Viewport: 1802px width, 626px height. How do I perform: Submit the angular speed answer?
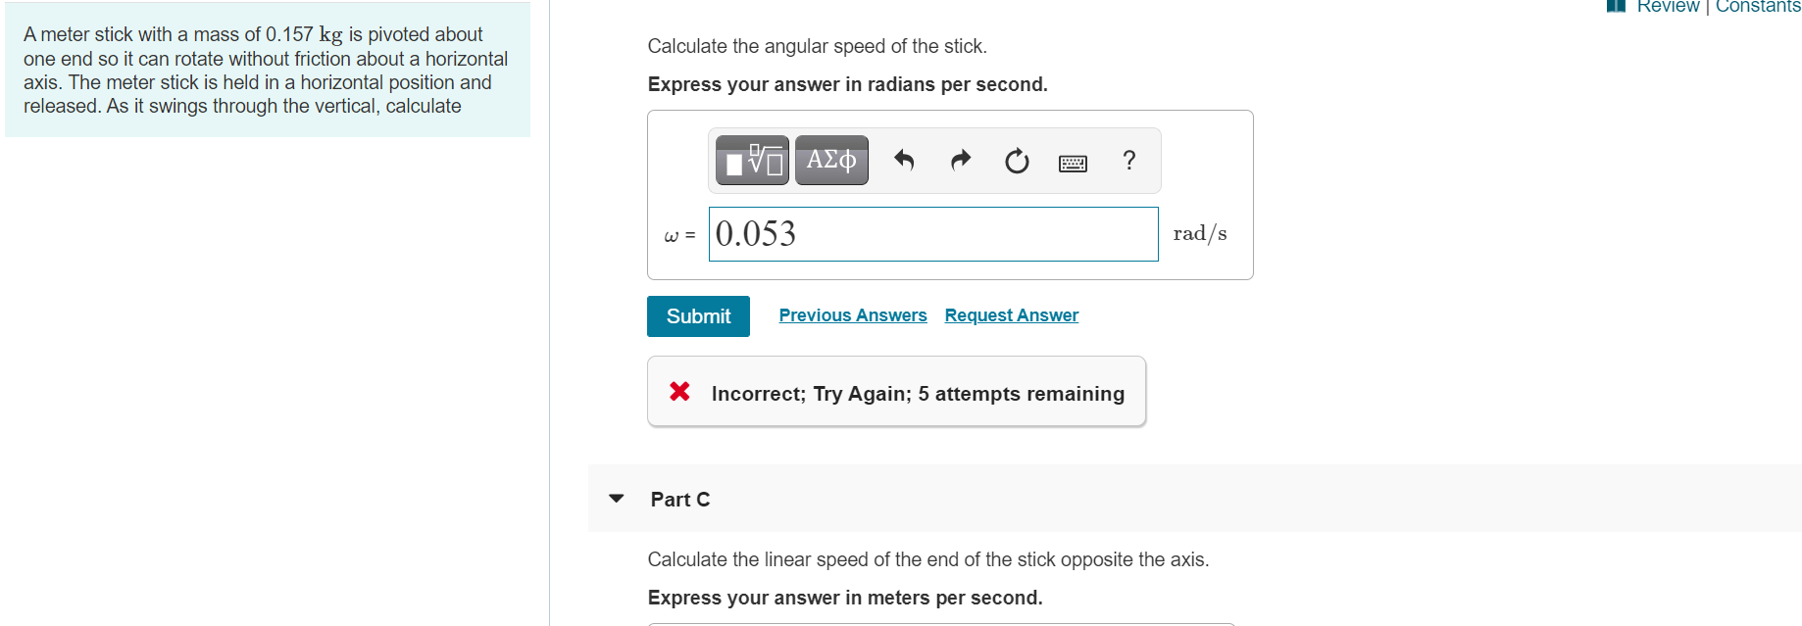697,315
